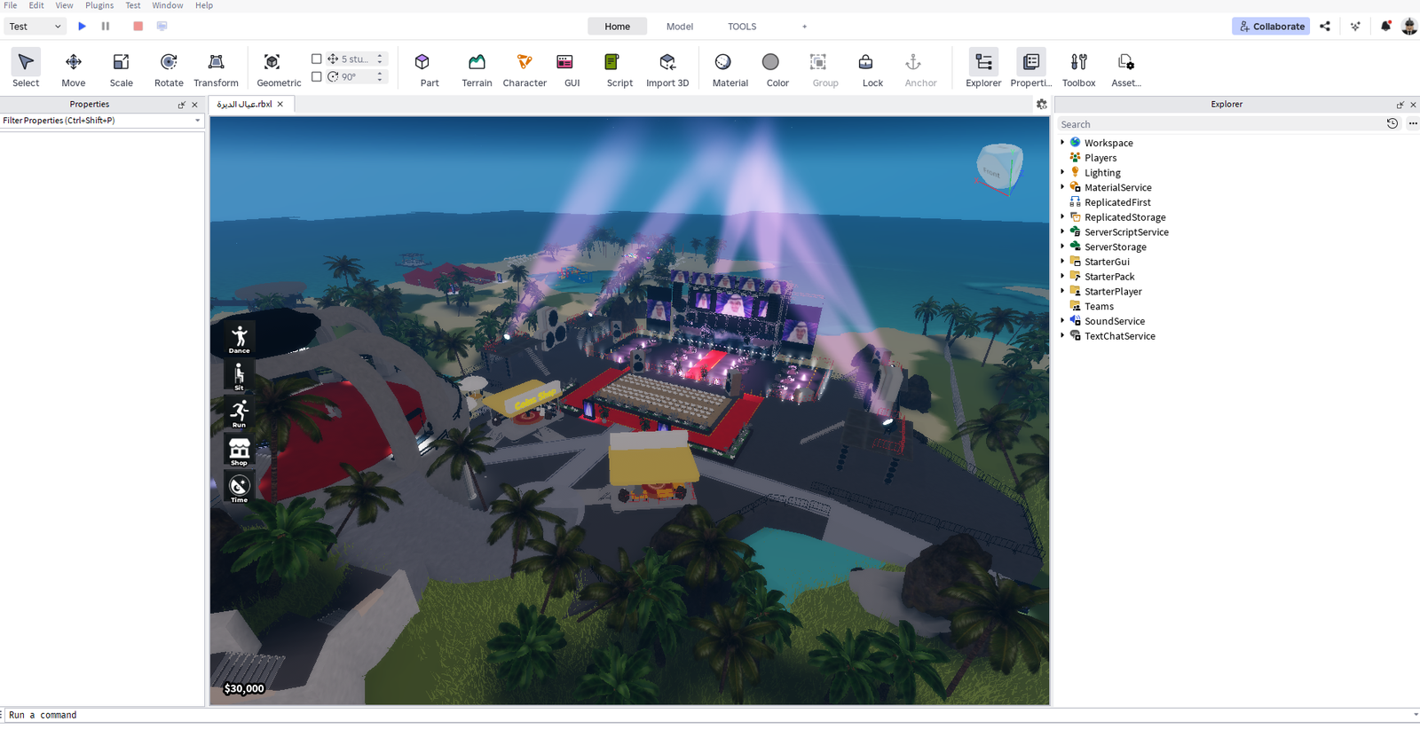
Task: Expand the Lighting node
Action: [x=1062, y=172]
